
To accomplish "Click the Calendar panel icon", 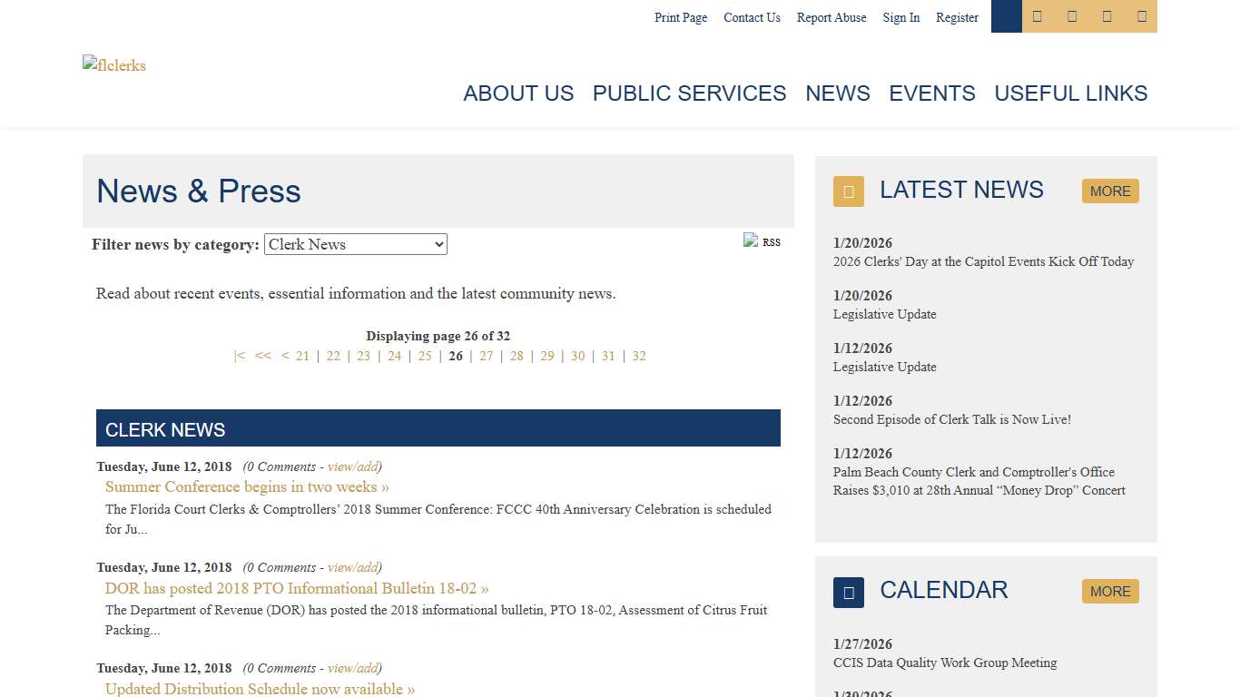I will tap(848, 592).
